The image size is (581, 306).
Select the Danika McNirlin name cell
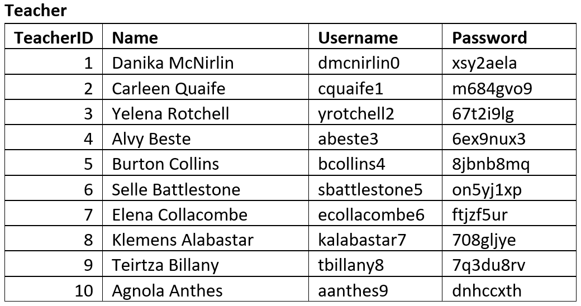tap(173, 63)
